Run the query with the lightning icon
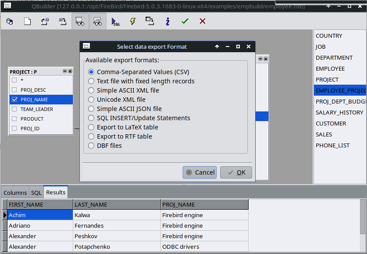367x254 pixels. (x=133, y=21)
